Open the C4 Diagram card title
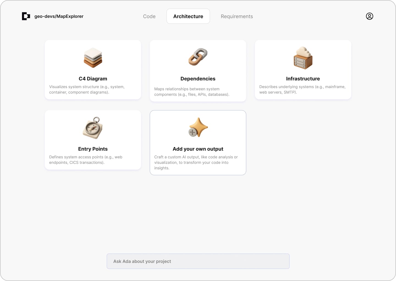 click(x=93, y=79)
